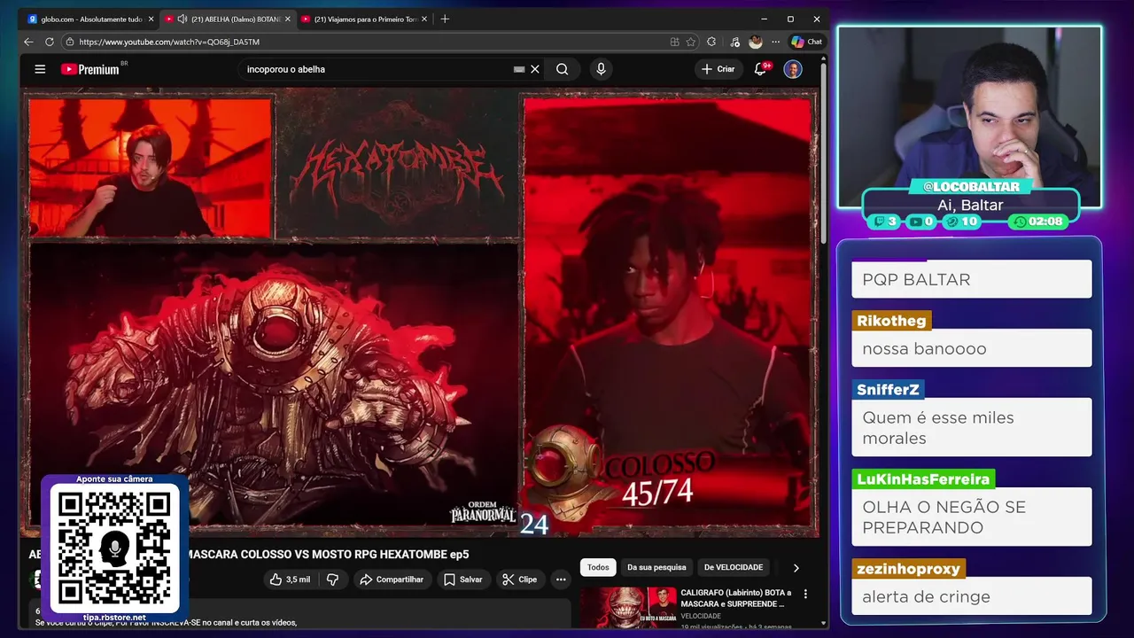Image resolution: width=1134 pixels, height=638 pixels.
Task: Save the video with Salvar
Action: coord(463,580)
